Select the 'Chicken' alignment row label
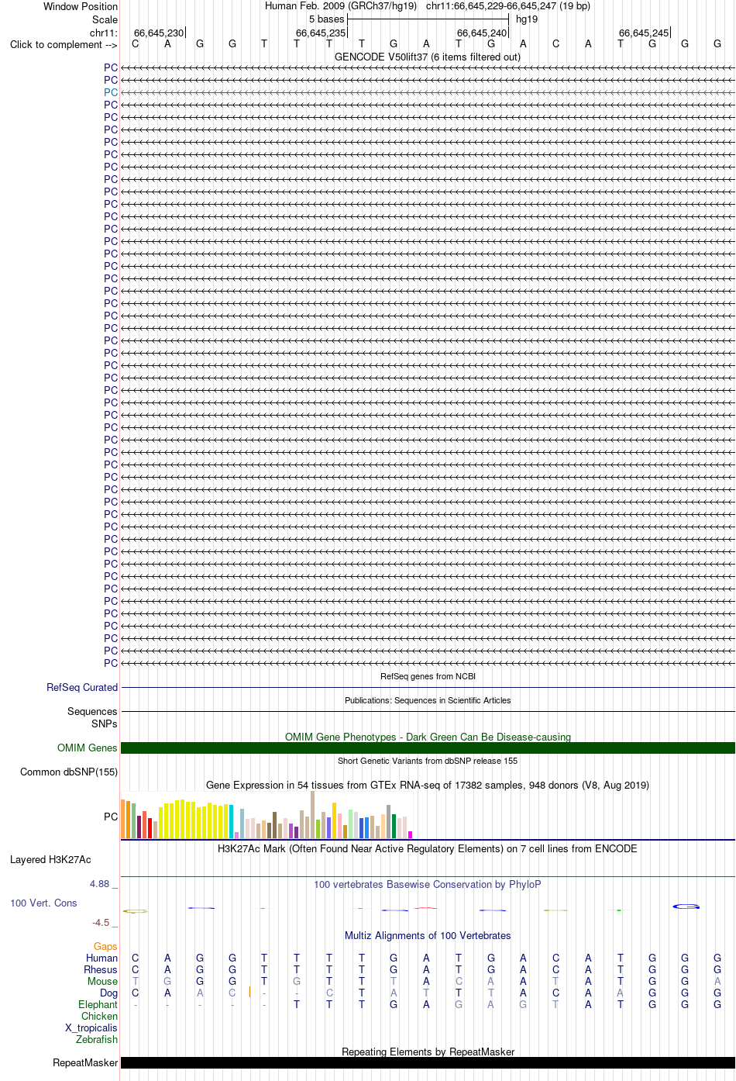The image size is (736, 1081). 99,1016
